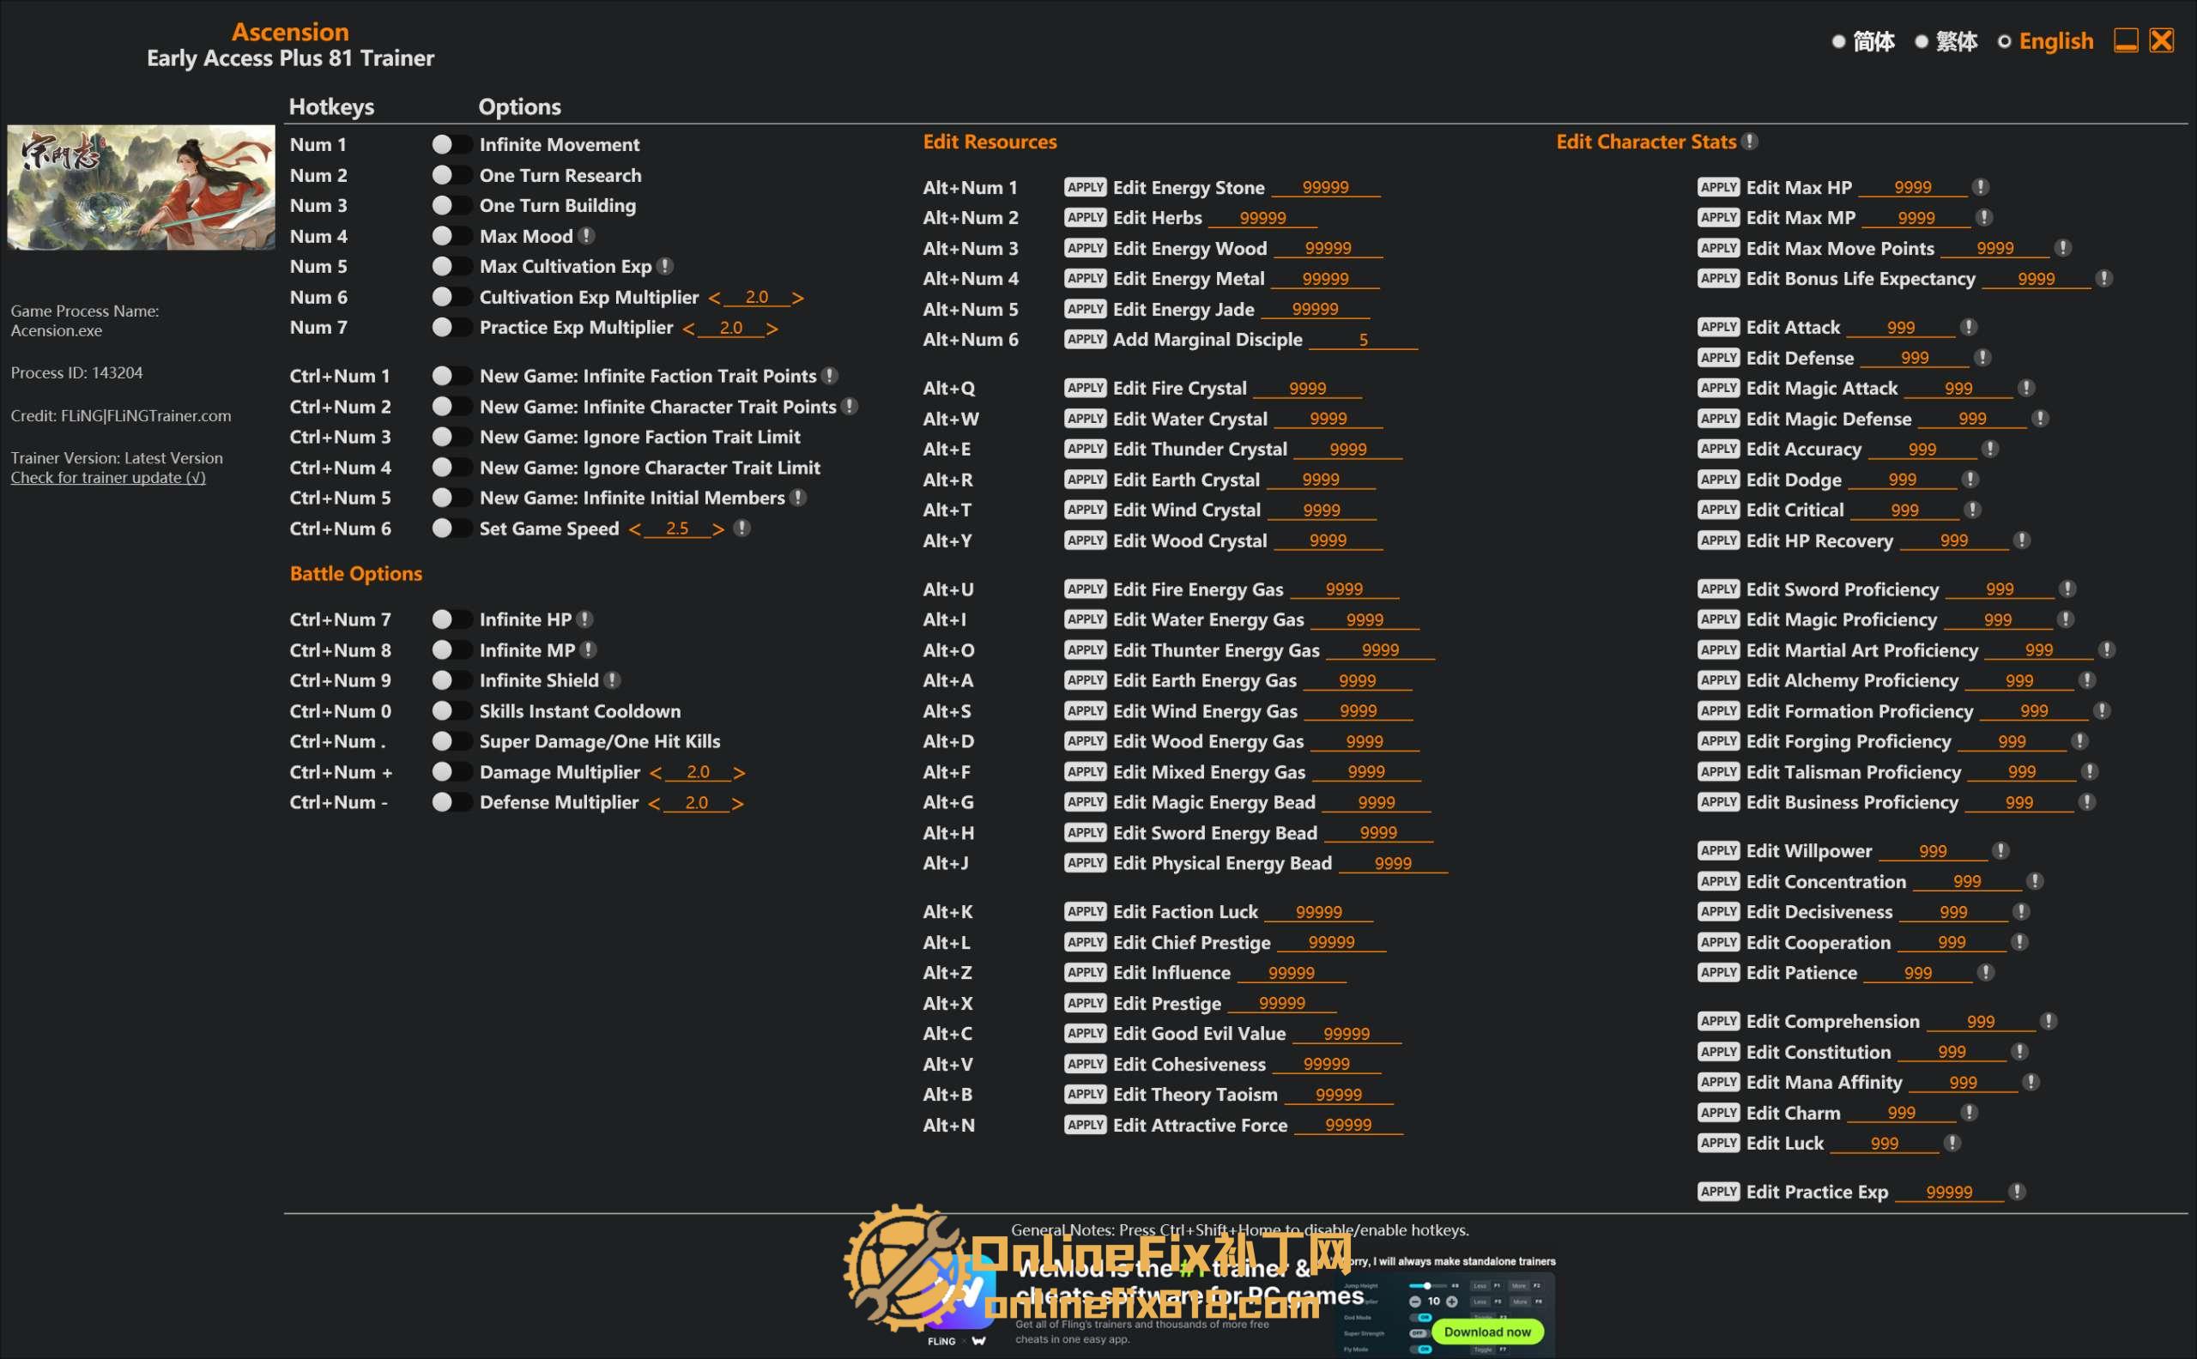Switch language to 繁体
Viewport: 2197px width, 1359px height.
pyautogui.click(x=1921, y=41)
